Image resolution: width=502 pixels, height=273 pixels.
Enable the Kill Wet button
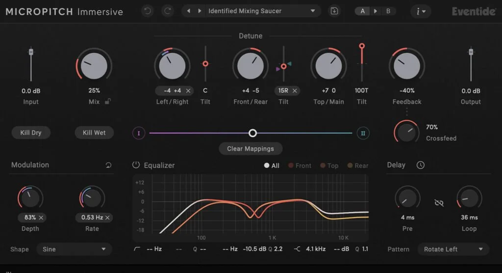tap(94, 133)
